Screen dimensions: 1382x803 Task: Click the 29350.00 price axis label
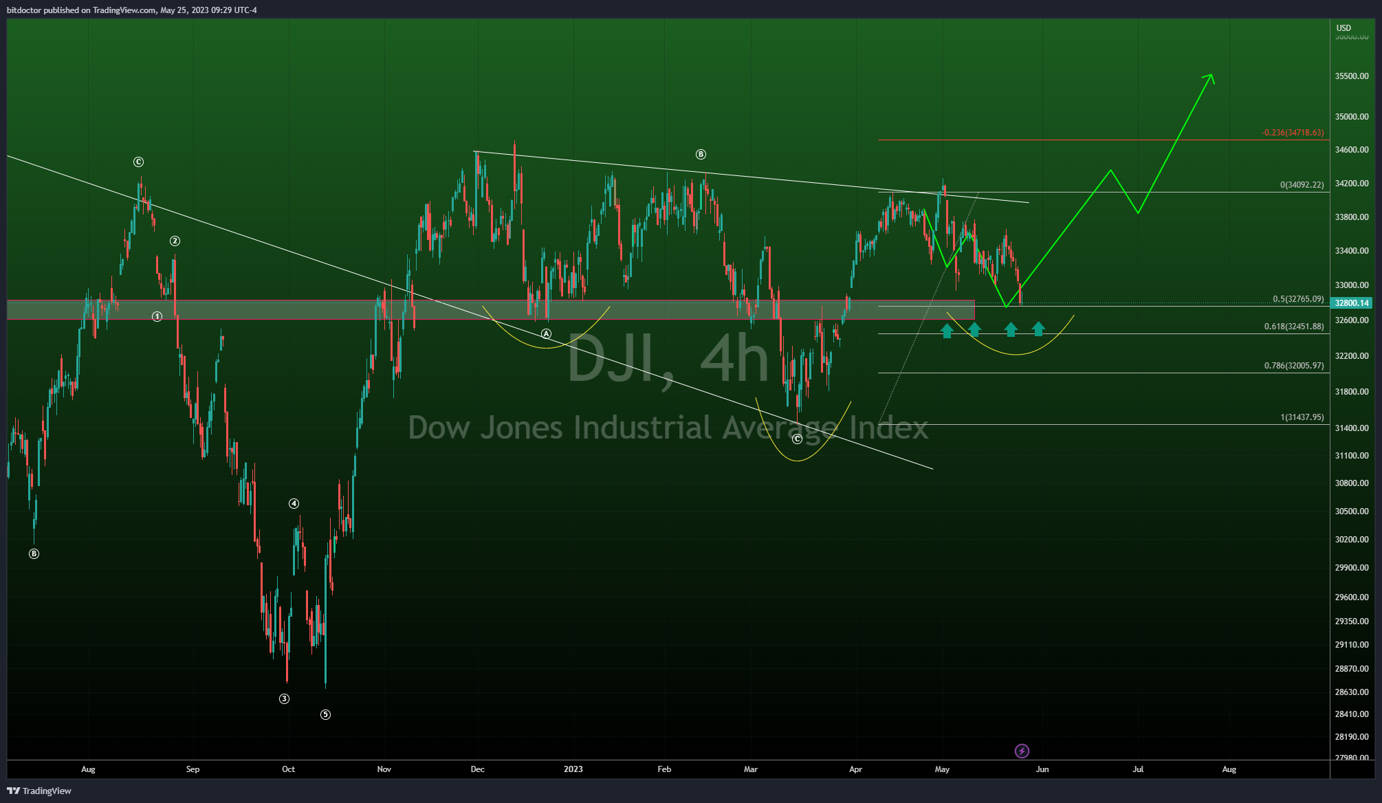(x=1352, y=621)
